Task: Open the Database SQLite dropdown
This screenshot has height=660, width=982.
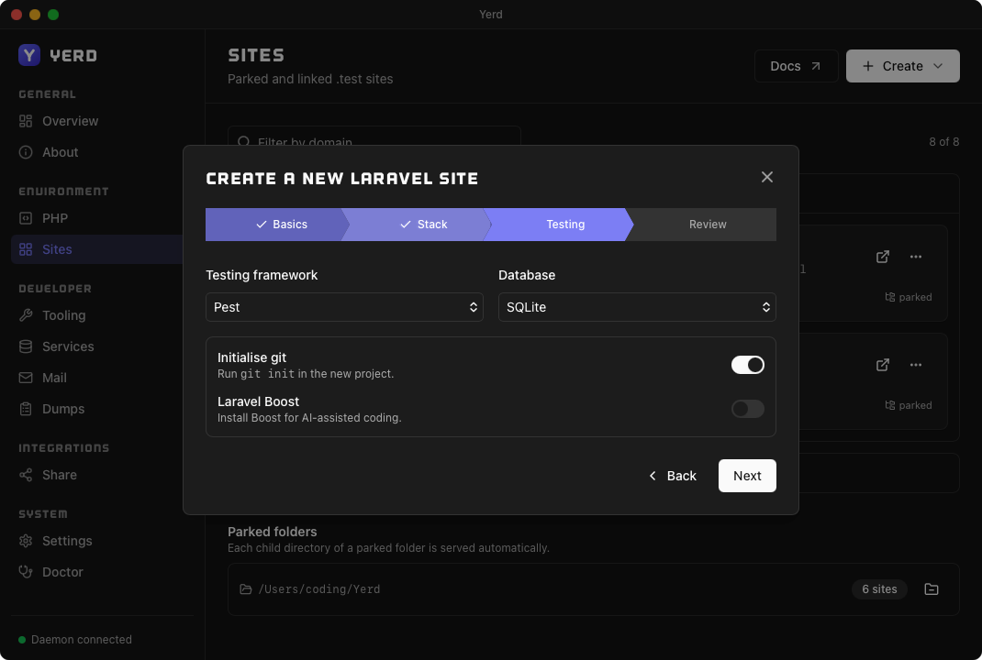Action: point(637,307)
